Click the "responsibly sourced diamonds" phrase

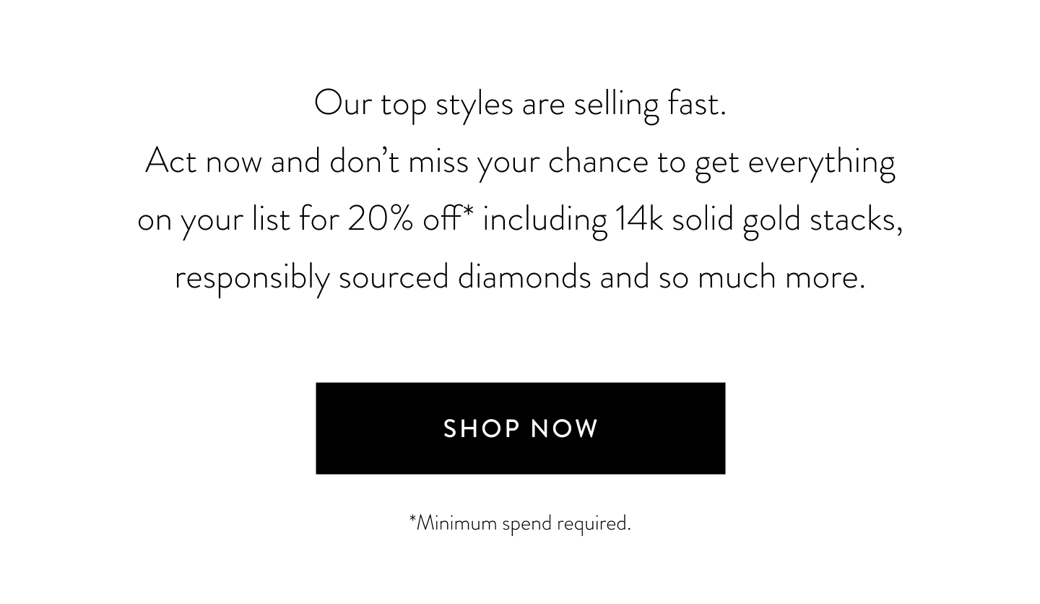383,277
